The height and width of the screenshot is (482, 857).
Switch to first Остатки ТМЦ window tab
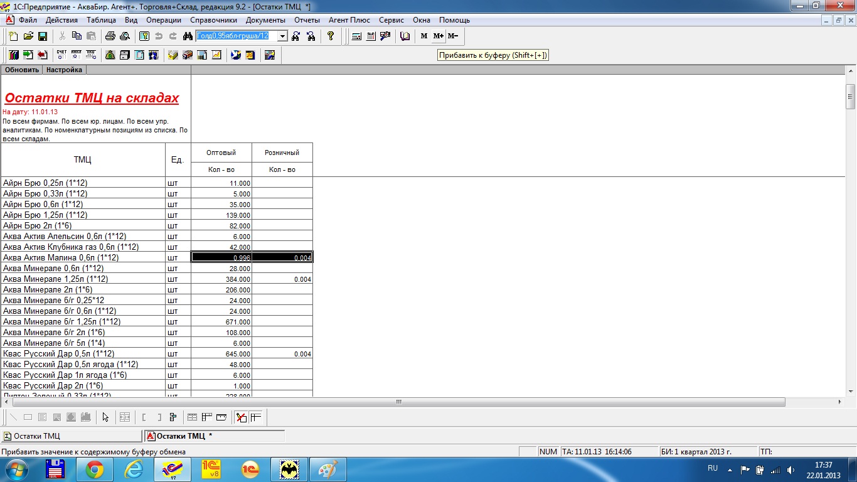(x=72, y=436)
